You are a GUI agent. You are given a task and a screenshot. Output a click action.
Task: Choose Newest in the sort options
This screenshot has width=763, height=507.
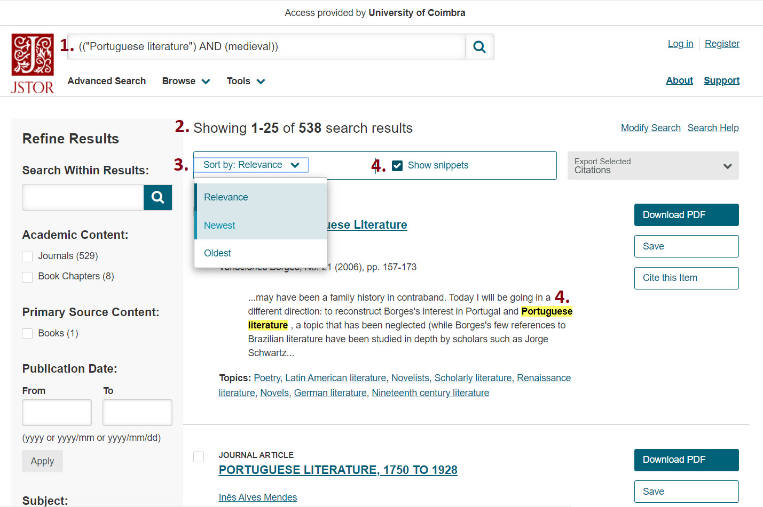click(219, 226)
